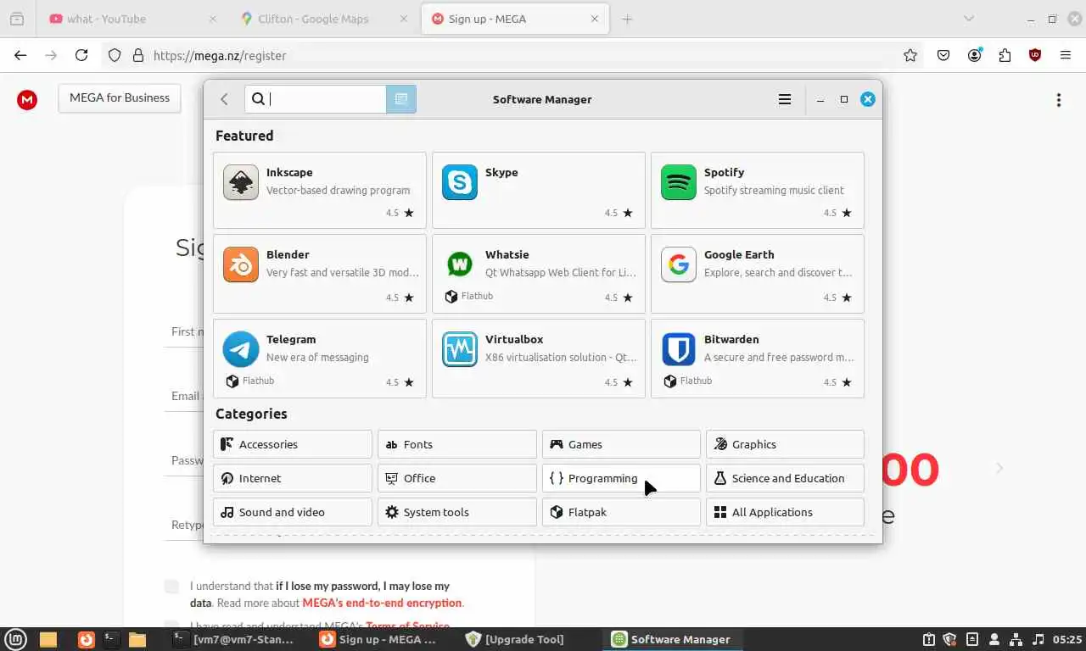
Task: Open a new browser tab
Action: pyautogui.click(x=627, y=19)
